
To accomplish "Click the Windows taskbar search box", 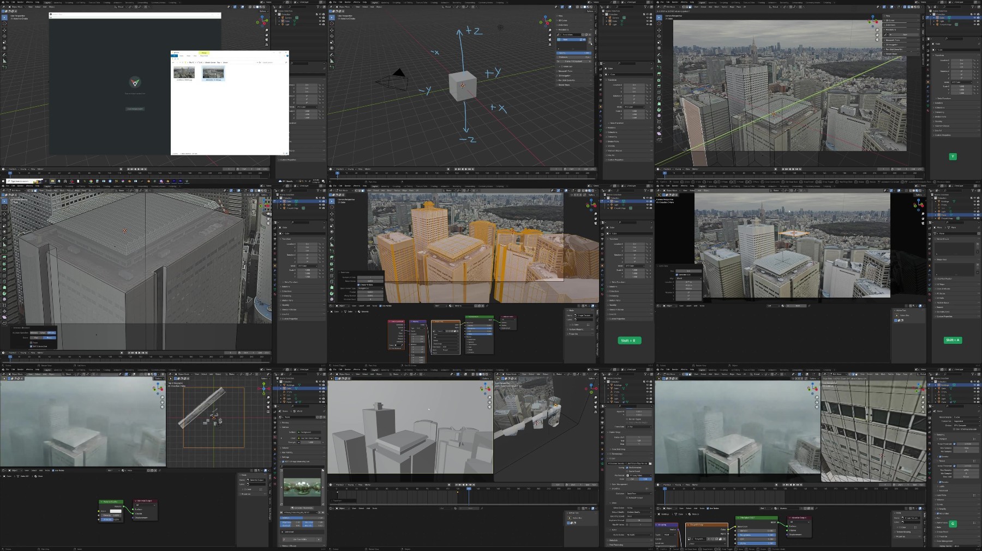I will pos(25,181).
